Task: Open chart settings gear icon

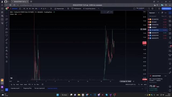Action: click(152, 9)
